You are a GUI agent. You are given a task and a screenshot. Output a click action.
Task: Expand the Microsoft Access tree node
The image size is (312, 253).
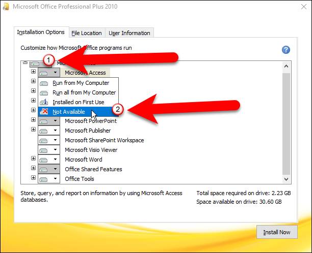click(x=34, y=72)
